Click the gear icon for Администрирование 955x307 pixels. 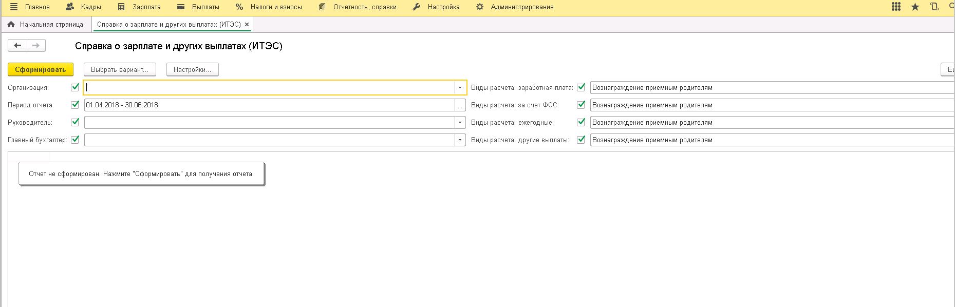coord(480,7)
